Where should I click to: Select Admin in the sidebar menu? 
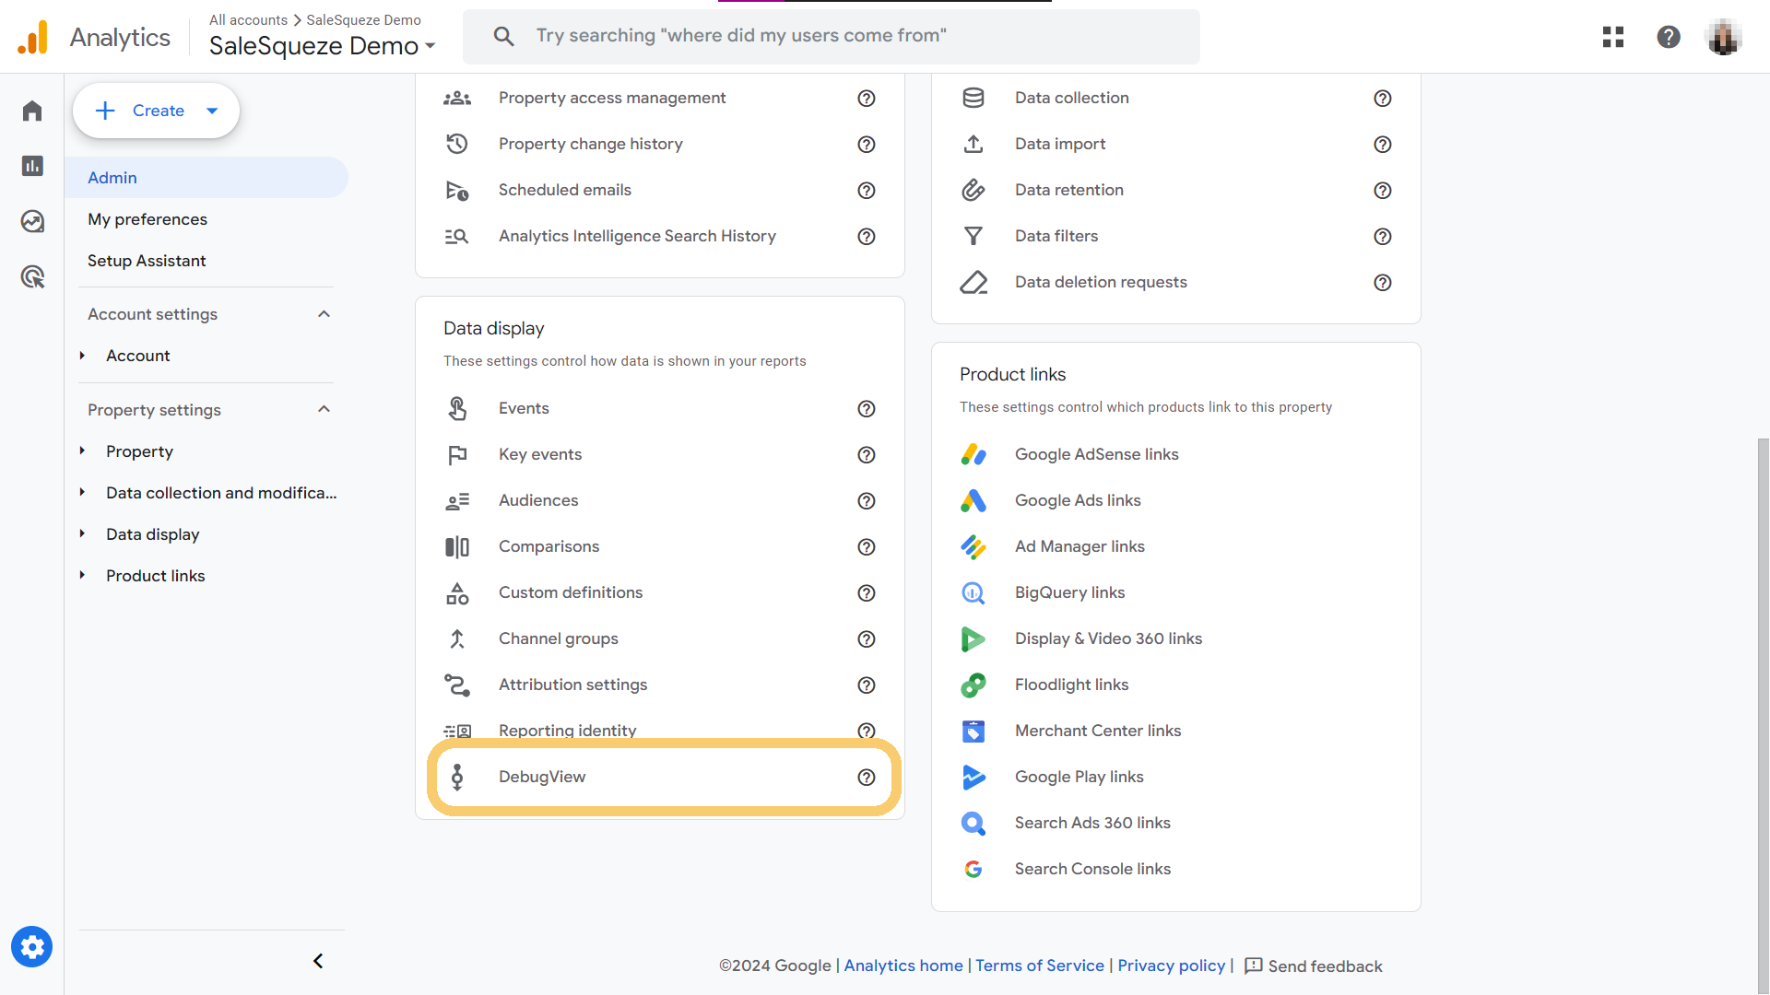click(206, 178)
